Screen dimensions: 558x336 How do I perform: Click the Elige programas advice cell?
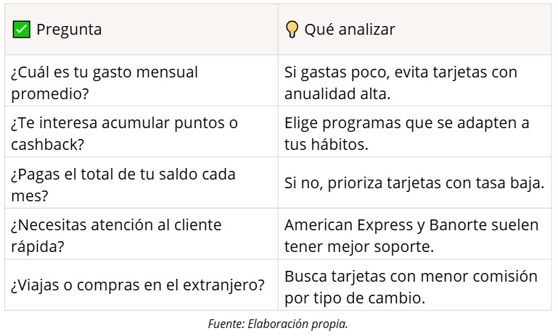point(406,133)
